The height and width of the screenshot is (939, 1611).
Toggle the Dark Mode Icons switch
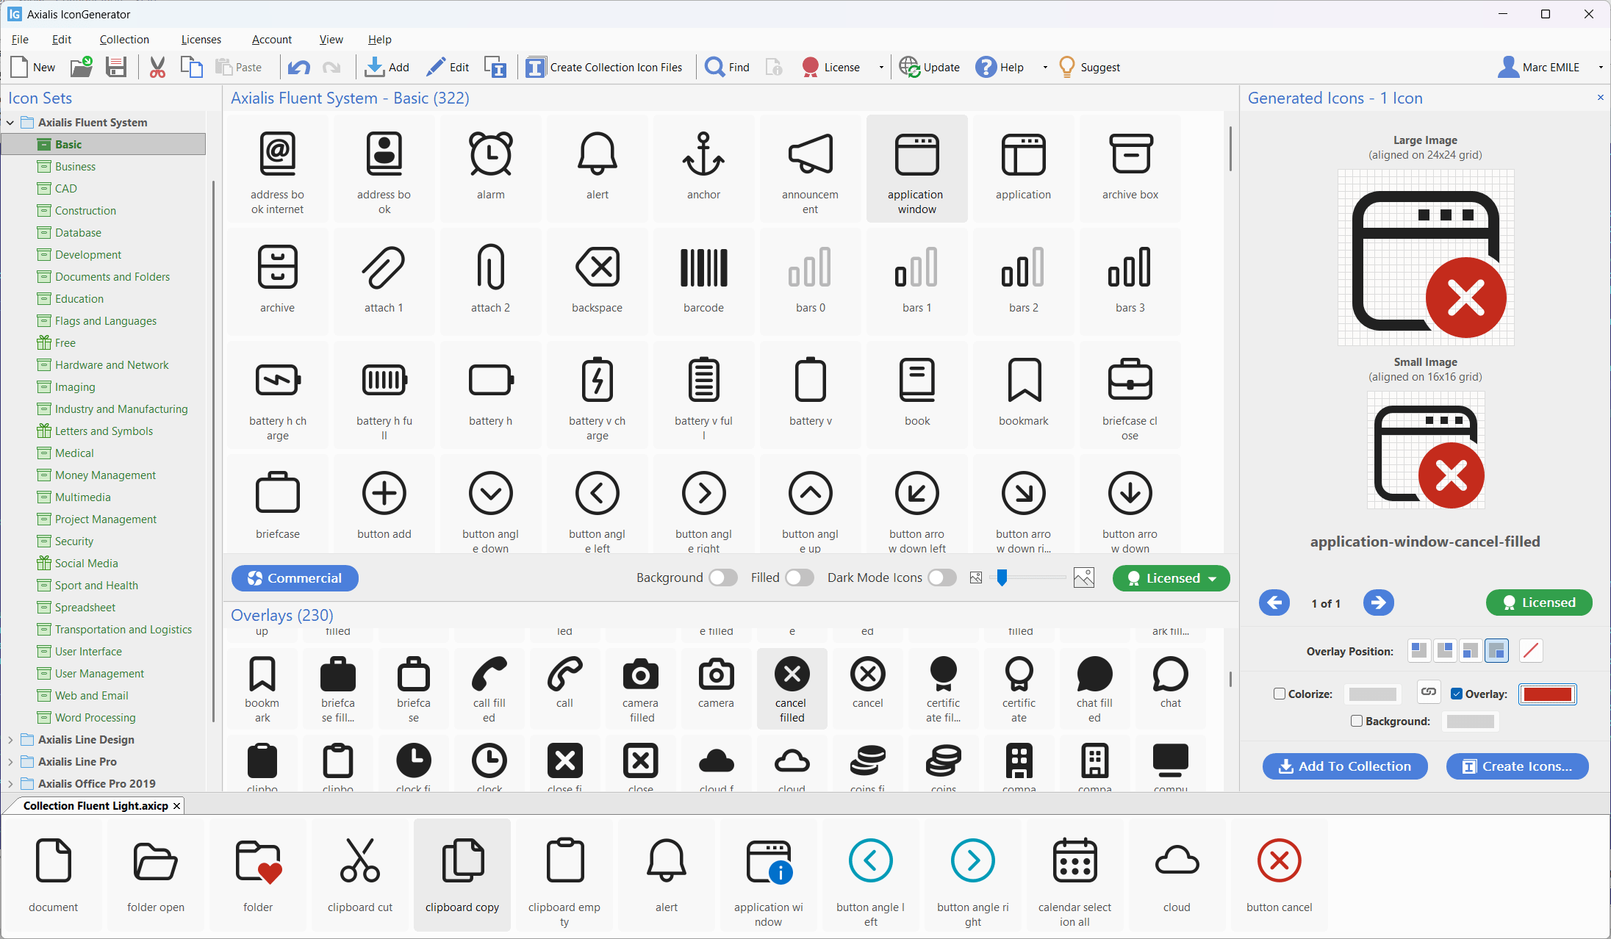[942, 578]
